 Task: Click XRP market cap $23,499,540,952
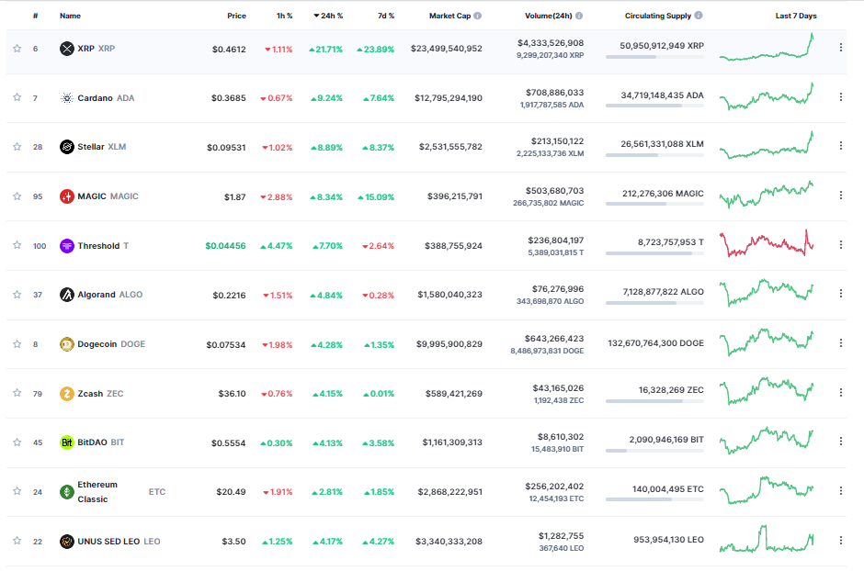(447, 49)
